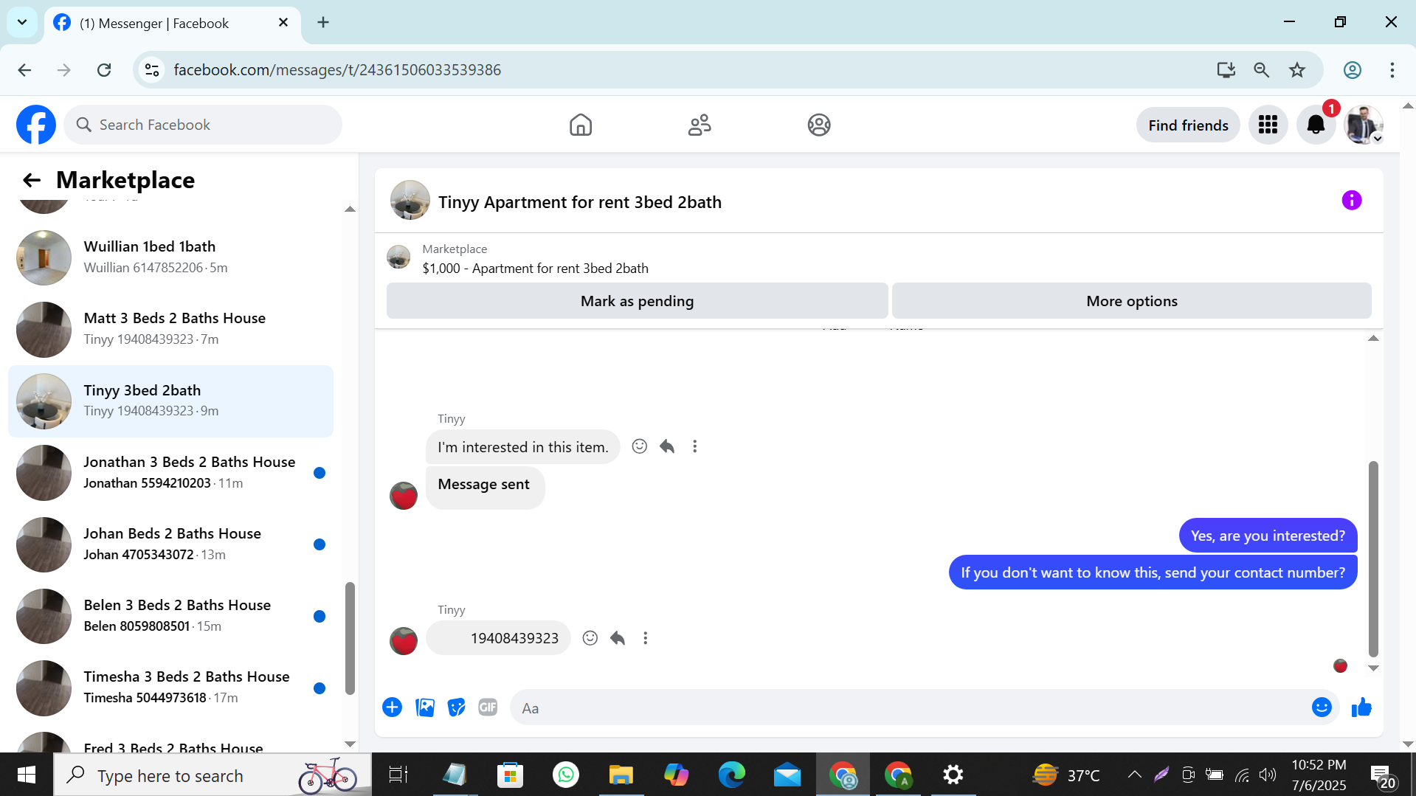The width and height of the screenshot is (1416, 796).
Task: Go back from Marketplace with arrow
Action: click(x=32, y=180)
